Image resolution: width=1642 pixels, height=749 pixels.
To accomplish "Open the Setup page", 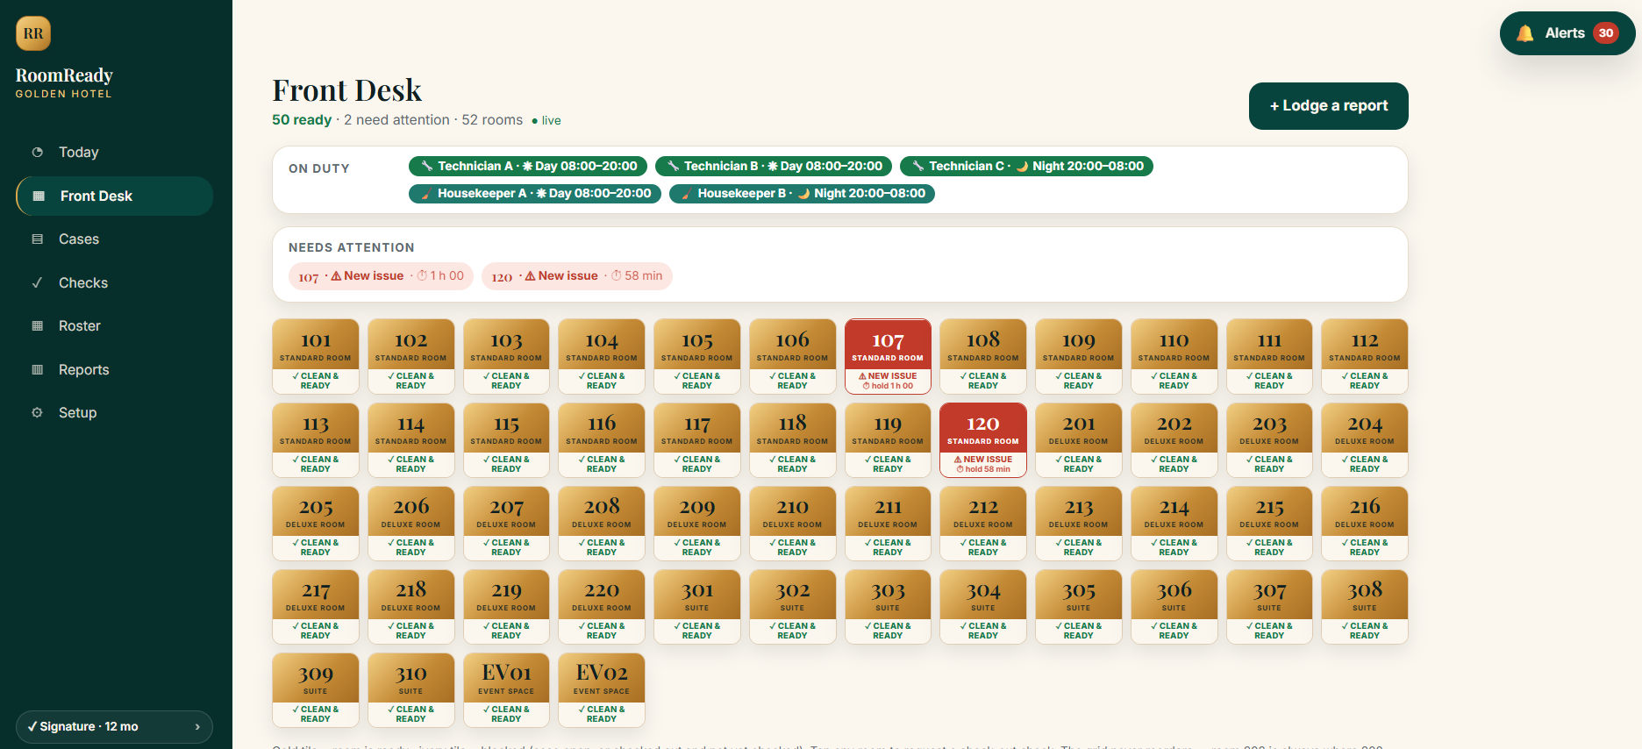I will point(114,412).
